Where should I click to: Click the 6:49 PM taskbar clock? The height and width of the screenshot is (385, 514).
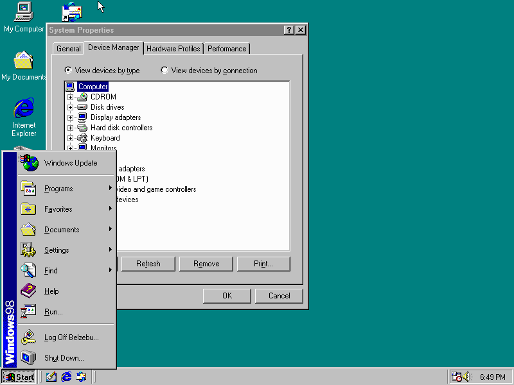coord(493,377)
